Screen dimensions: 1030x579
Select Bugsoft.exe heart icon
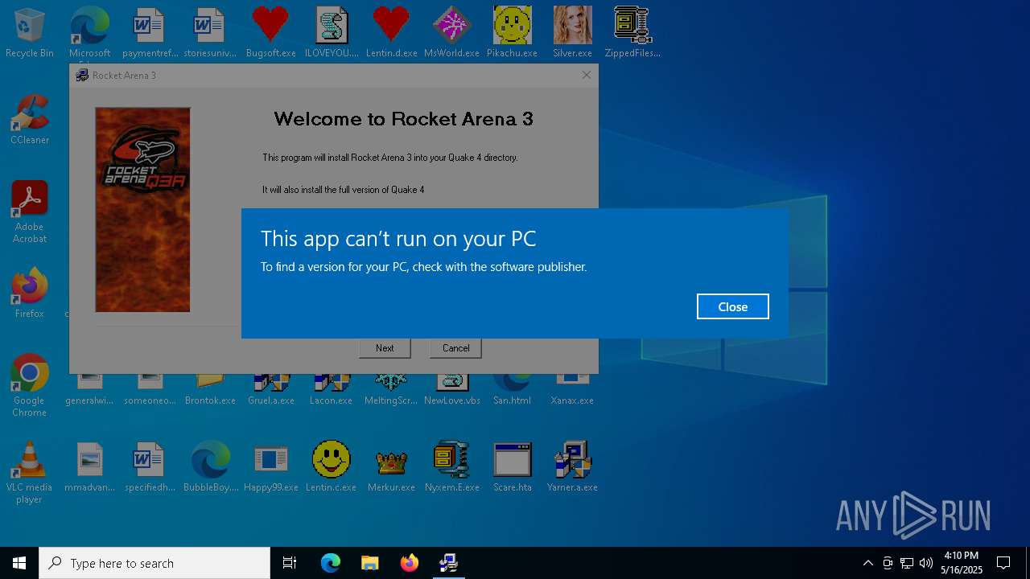click(270, 33)
